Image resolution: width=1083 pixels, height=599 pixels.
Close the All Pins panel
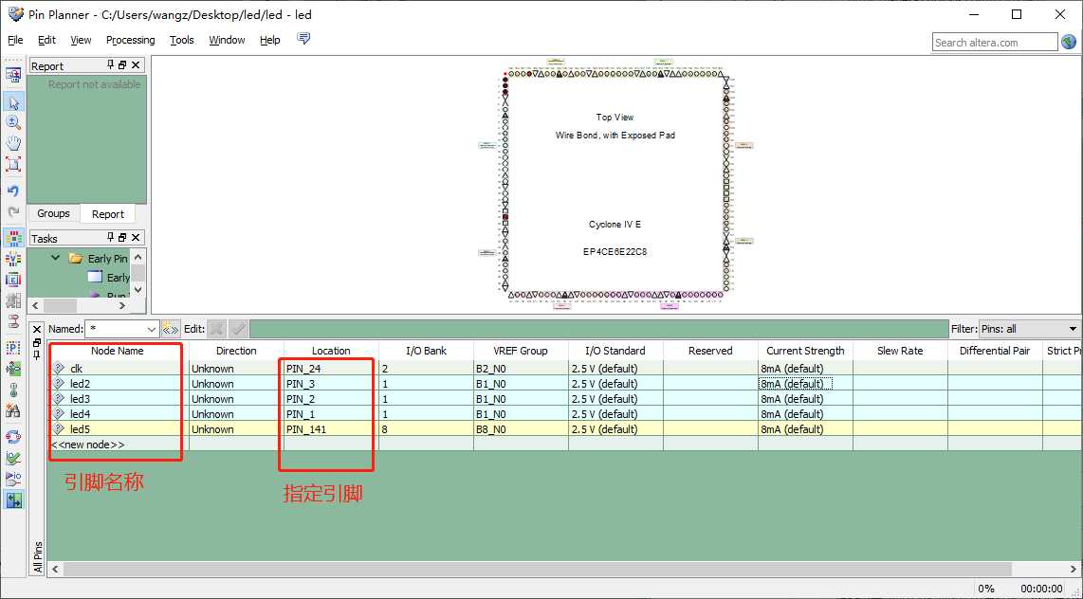pos(37,329)
